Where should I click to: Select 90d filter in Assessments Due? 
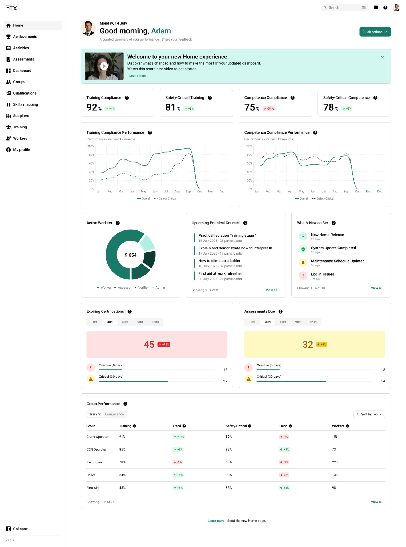298,322
